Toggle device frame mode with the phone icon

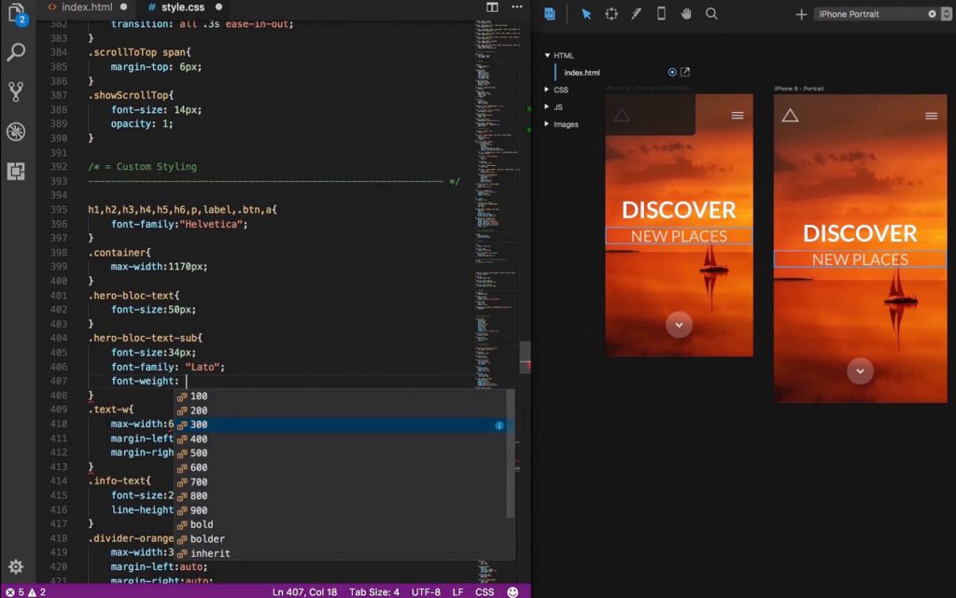click(661, 14)
